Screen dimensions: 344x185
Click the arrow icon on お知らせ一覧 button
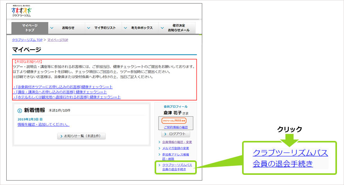61,136
